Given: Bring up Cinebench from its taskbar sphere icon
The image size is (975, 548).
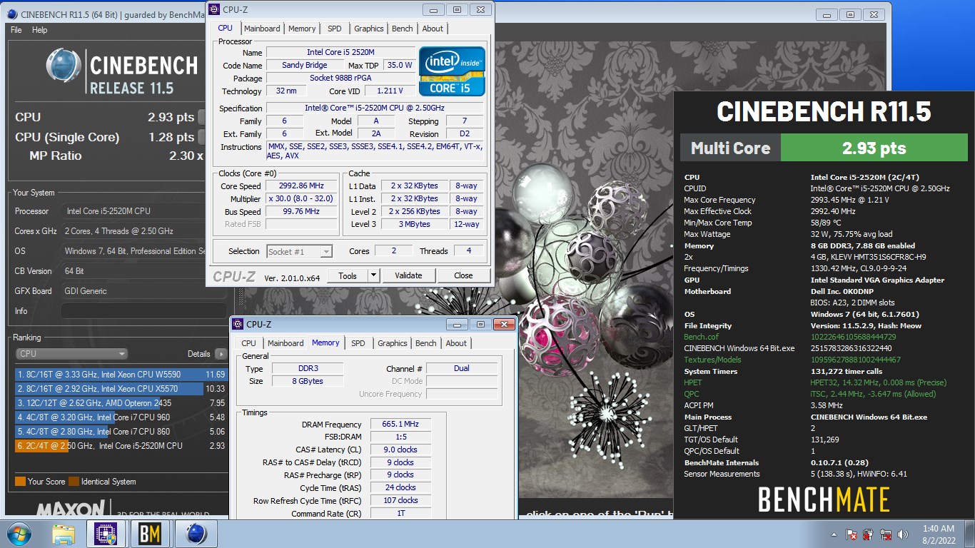Looking at the screenshot, I should click(196, 534).
